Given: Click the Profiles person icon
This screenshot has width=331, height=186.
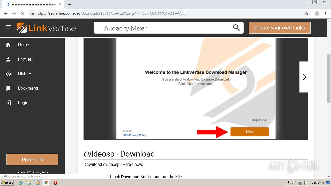Looking at the screenshot, I should (8, 59).
